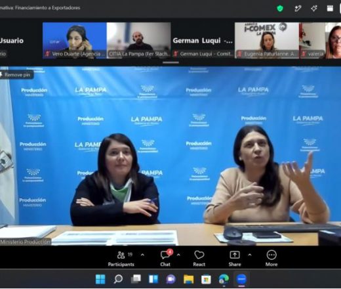Open File Explorer from the taskbar
Image resolution: width=341 pixels, height=289 pixels.
tap(188, 279)
